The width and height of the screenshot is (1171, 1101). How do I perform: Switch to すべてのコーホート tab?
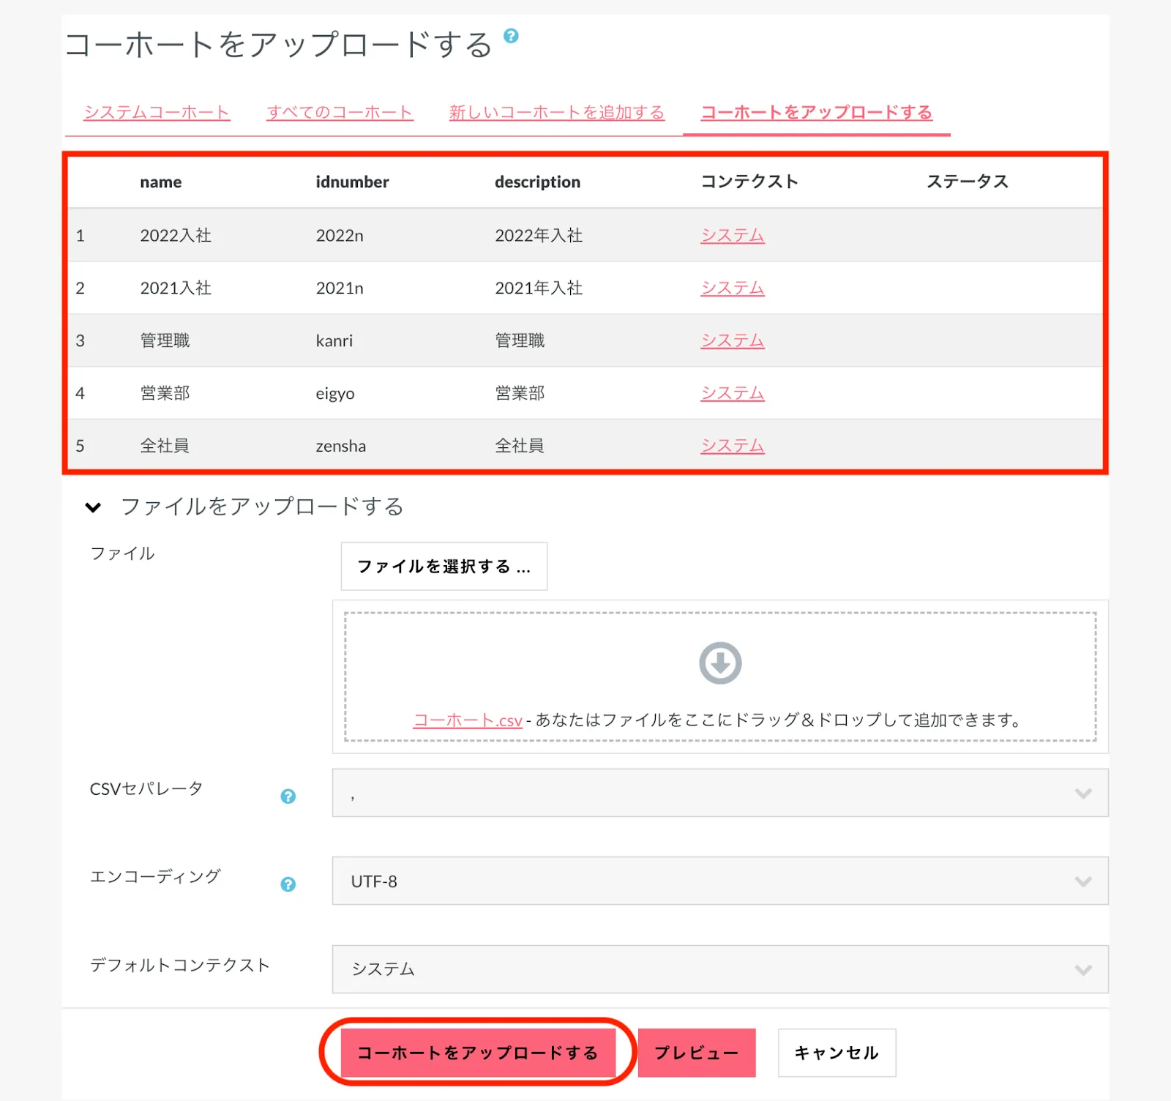point(340,113)
